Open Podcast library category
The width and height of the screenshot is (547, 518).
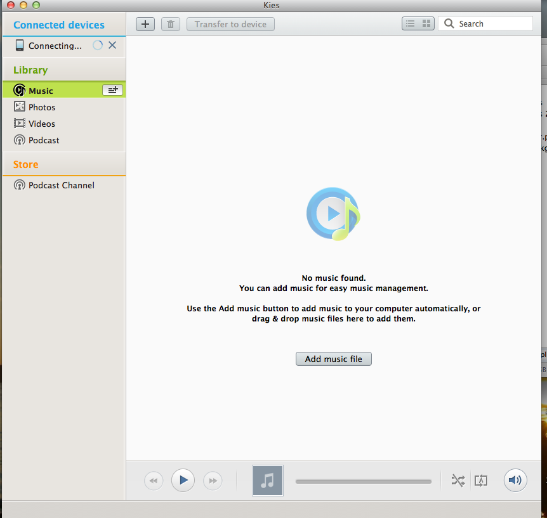[x=64, y=140]
